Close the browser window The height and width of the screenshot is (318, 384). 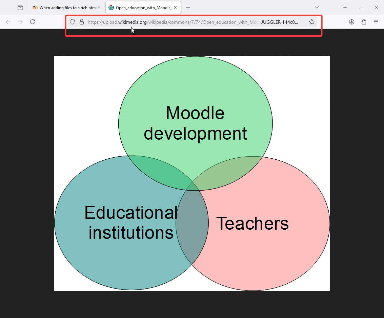coord(376,7)
